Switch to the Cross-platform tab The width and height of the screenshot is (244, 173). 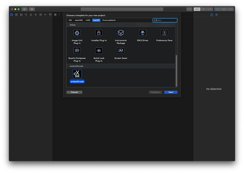pos(109,20)
